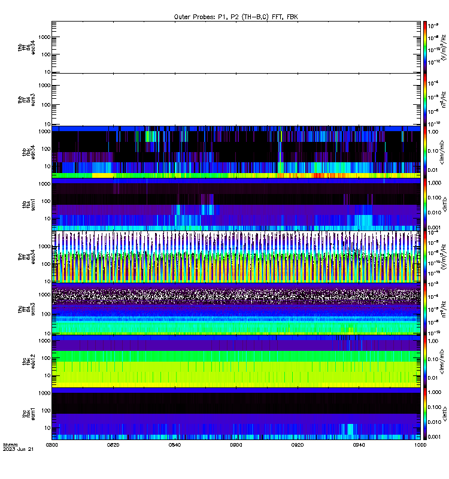
Task: Click the date label '2023 Jun 21'
Action: 18,449
